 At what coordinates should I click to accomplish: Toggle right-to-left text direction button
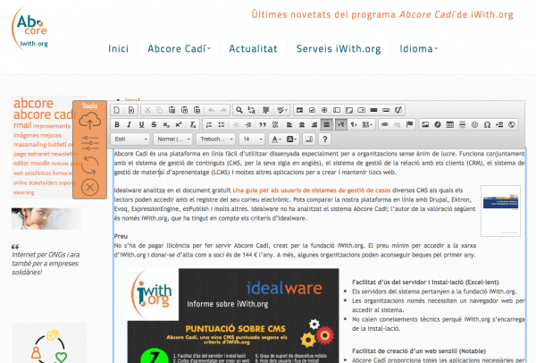pos(354,125)
